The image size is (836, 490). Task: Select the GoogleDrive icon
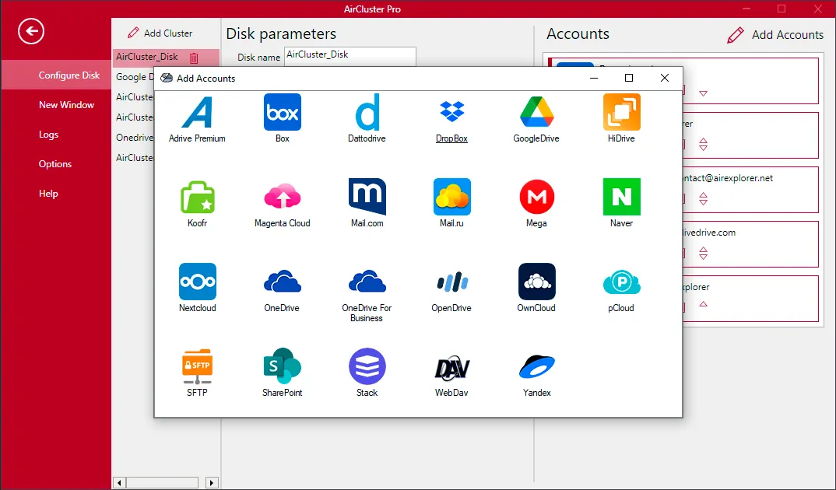pos(536,112)
